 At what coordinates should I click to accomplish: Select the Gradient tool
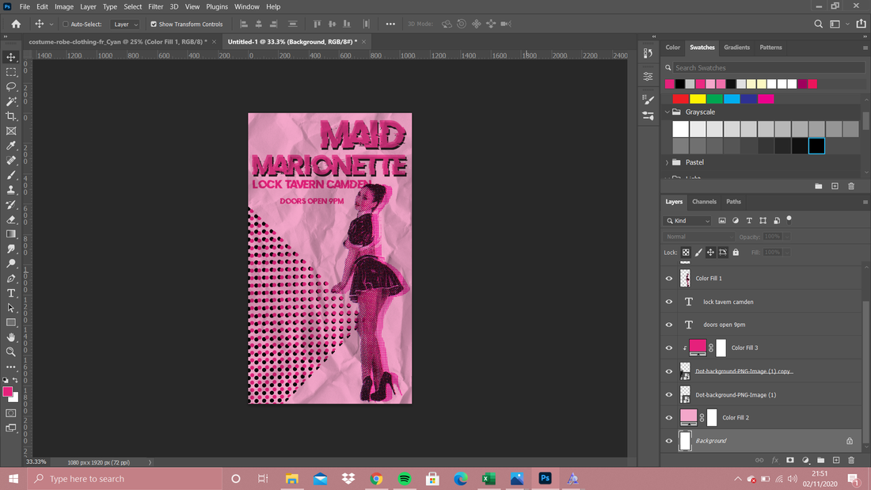(10, 234)
